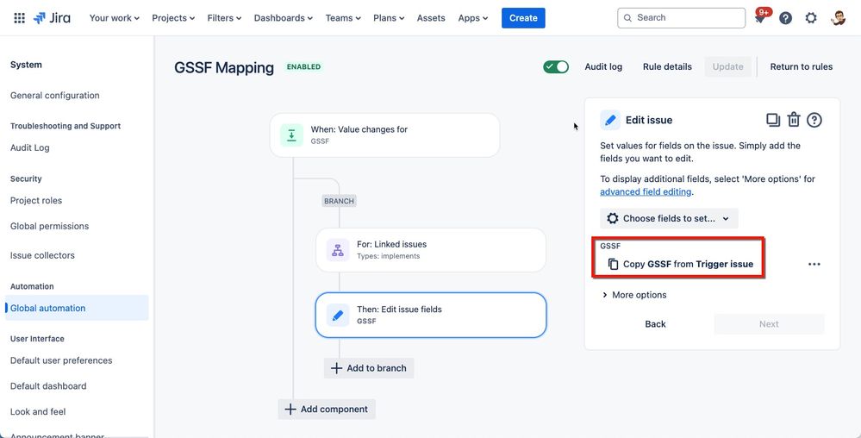Open the Projects dropdown
This screenshot has height=438, width=861.
click(x=173, y=18)
